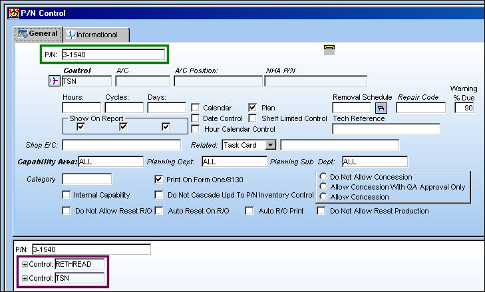Enable Do Not Allow Reset Production
This screenshot has height=292, width=485.
point(321,211)
